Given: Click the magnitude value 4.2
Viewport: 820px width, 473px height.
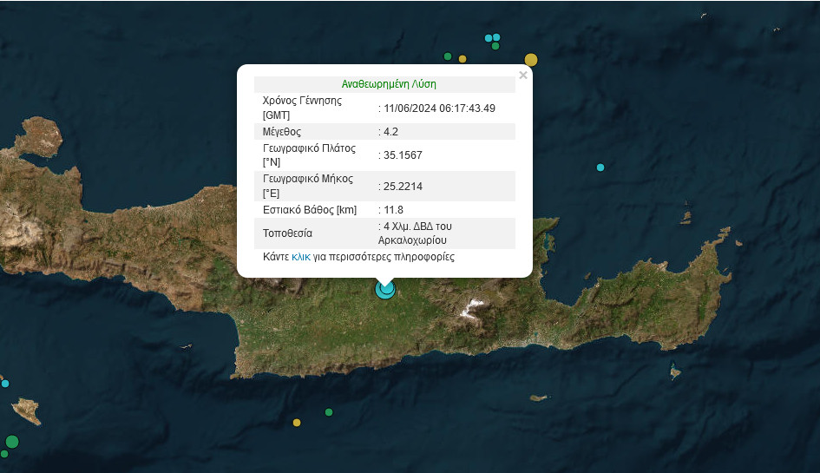Looking at the screenshot, I should point(390,132).
